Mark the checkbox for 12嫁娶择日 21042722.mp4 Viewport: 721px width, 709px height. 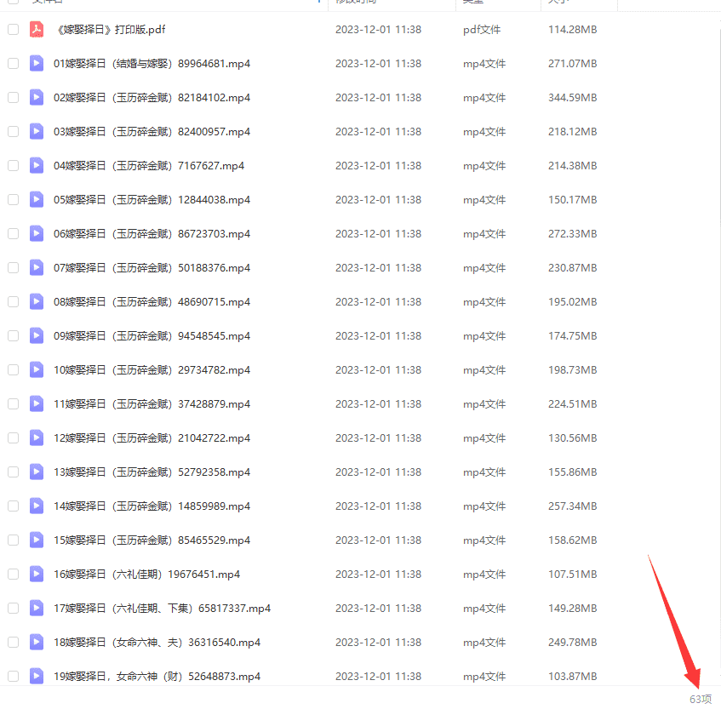(x=13, y=438)
